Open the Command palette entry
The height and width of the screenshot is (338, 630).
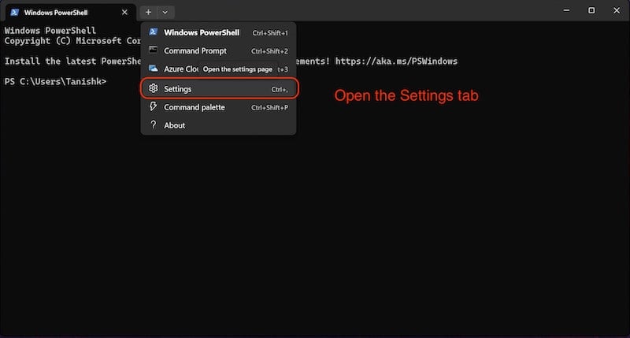219,107
